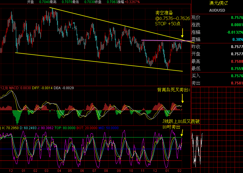Click the 现价 value 0.7576
This screenshot has width=243, height=173.
(237, 17)
